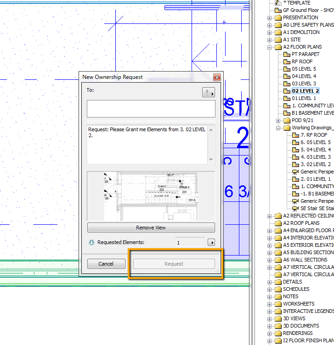The image size is (334, 345).
Task: Select the 05 LEVEL 5 view
Action: click(x=304, y=69)
